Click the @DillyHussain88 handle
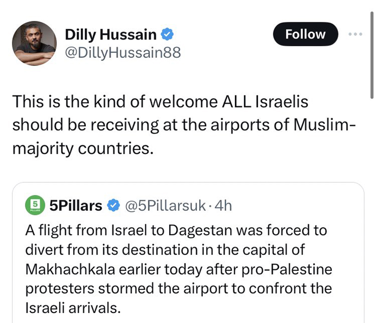 [122, 53]
